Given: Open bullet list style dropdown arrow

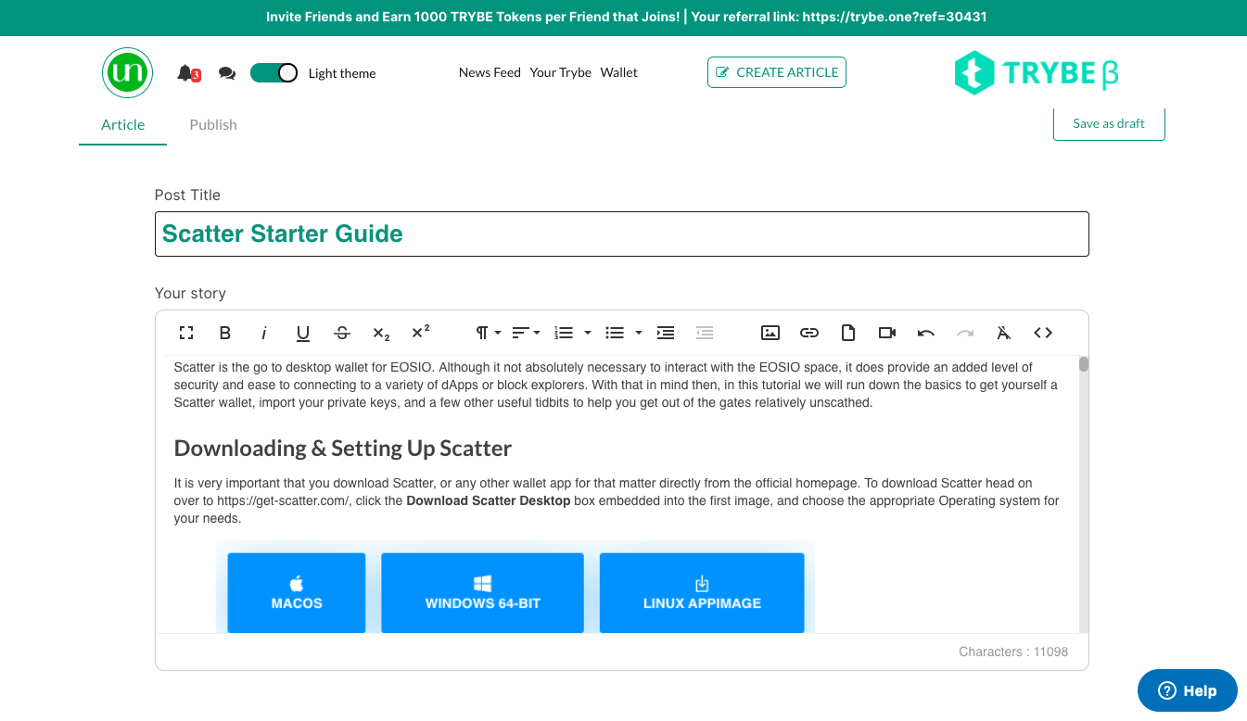Looking at the screenshot, I should (x=638, y=333).
